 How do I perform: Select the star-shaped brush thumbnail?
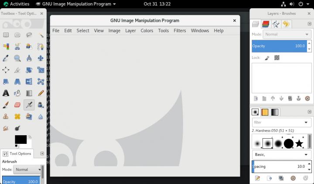(x=299, y=143)
